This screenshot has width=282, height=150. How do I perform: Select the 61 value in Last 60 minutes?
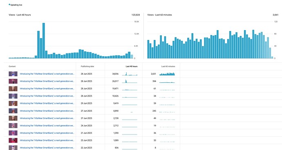point(155,88)
